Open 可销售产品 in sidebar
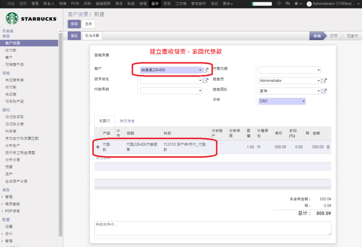The image size is (362, 247). tap(14, 65)
